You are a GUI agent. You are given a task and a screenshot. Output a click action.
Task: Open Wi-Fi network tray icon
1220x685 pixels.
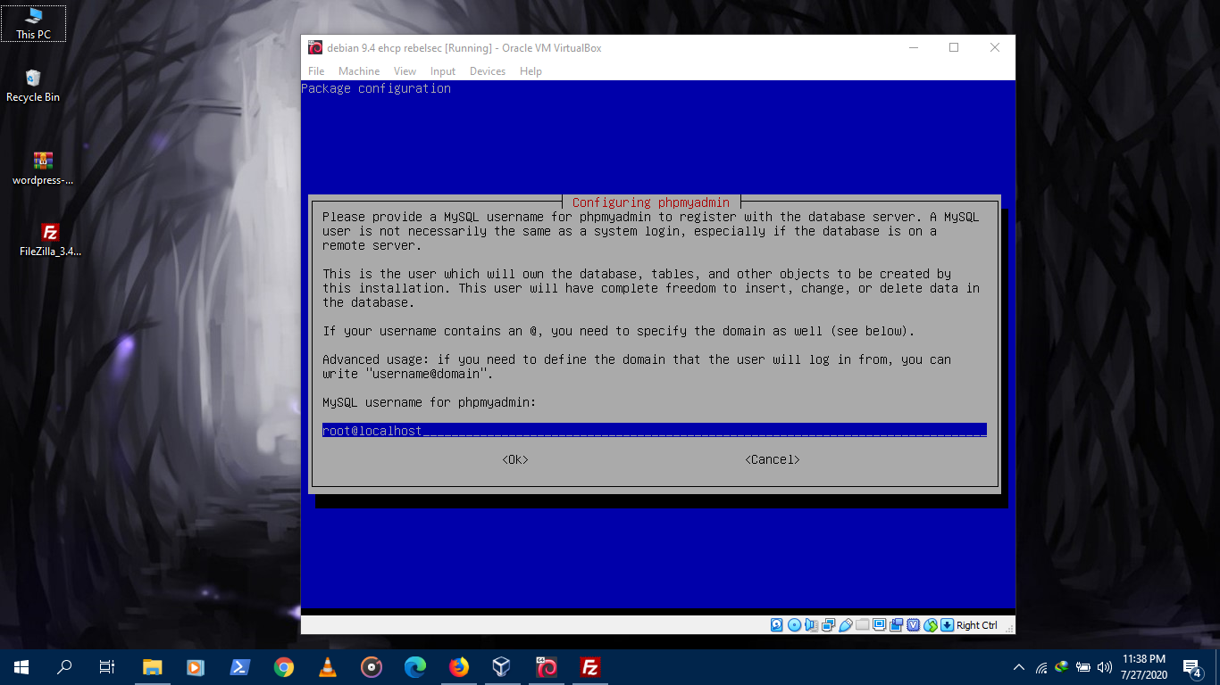pos(1041,667)
